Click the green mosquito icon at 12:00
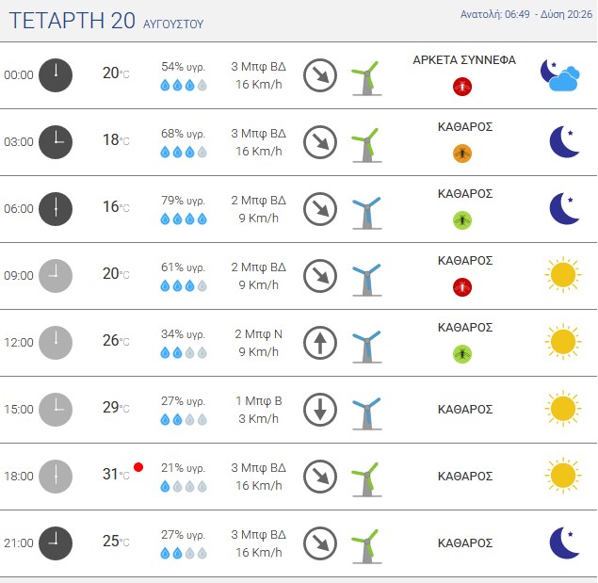 coord(461,354)
